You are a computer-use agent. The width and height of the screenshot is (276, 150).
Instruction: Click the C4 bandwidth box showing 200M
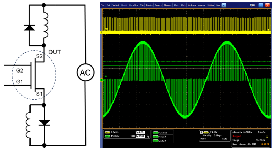140,136
